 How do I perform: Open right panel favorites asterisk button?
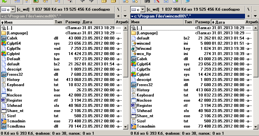pos(248,16)
